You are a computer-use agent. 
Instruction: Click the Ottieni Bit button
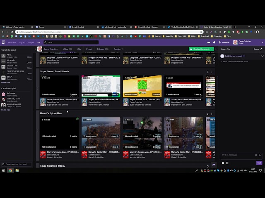click(x=224, y=42)
